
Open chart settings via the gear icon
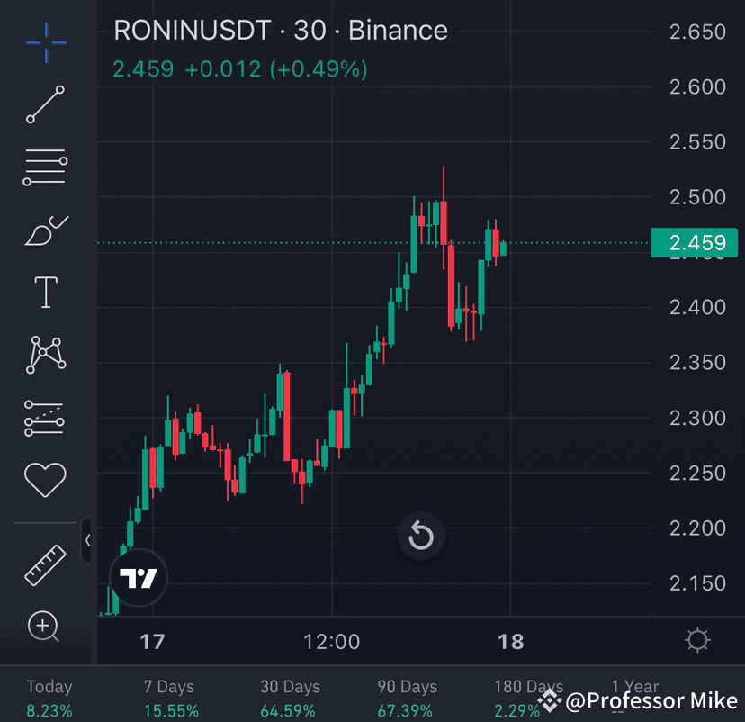pos(697,640)
